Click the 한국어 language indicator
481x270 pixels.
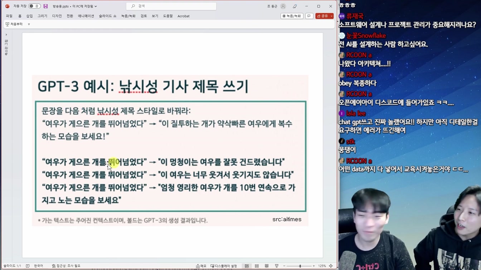click(x=38, y=266)
